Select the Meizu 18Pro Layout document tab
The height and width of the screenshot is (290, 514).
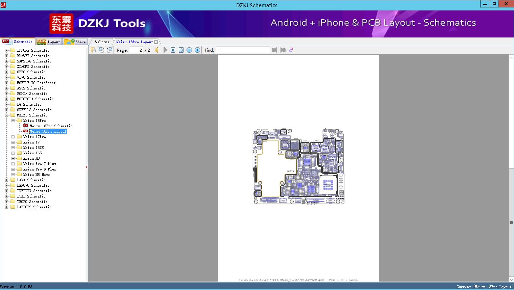tap(134, 42)
